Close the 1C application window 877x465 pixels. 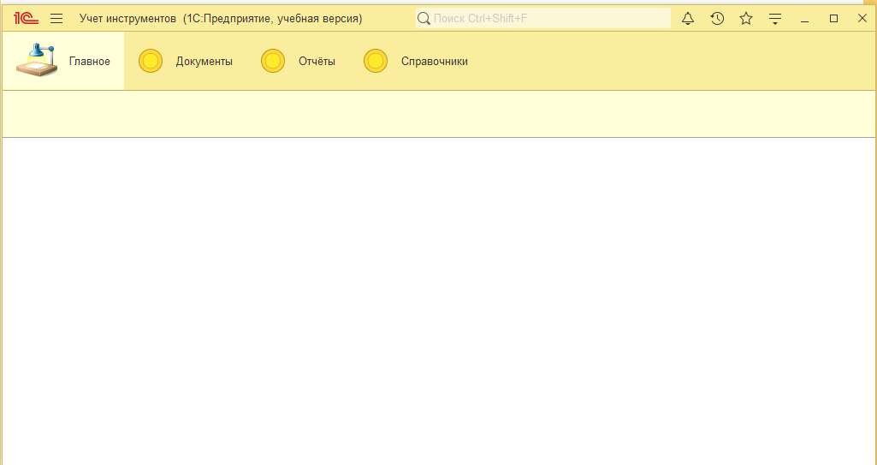(862, 19)
